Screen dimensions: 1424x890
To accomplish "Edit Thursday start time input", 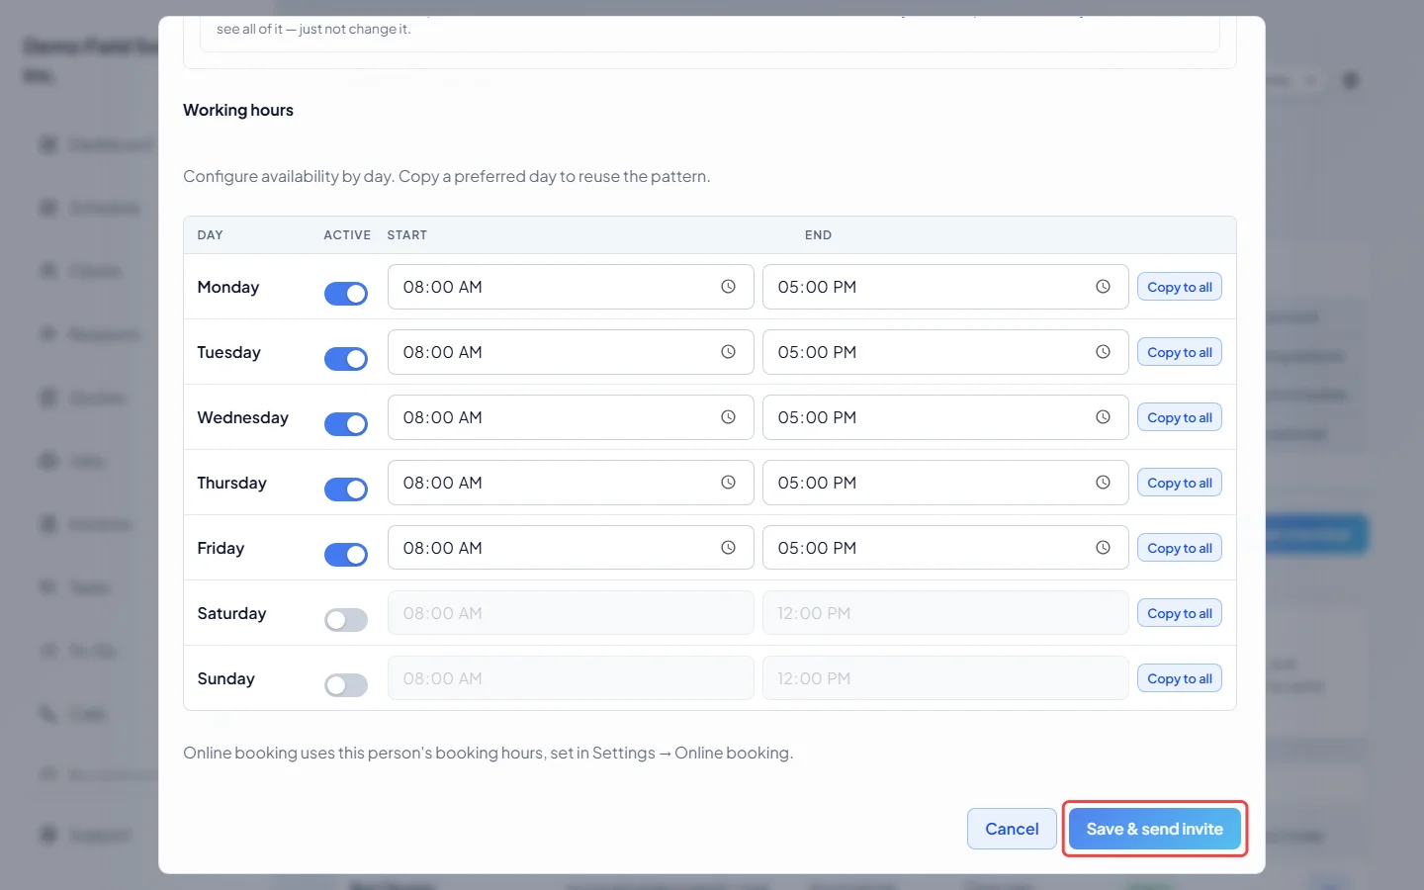I will pyautogui.click(x=571, y=483).
